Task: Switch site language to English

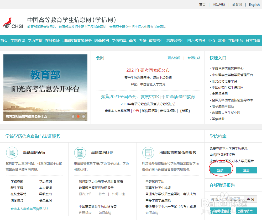Action: tap(254, 4)
